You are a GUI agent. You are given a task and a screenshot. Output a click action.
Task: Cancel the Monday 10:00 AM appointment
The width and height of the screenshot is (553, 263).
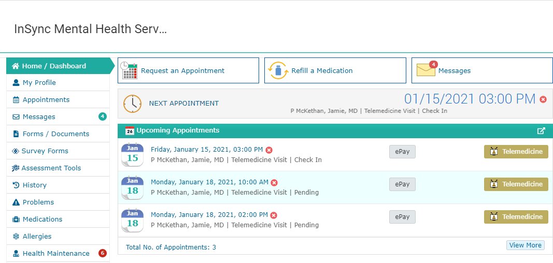point(274,182)
